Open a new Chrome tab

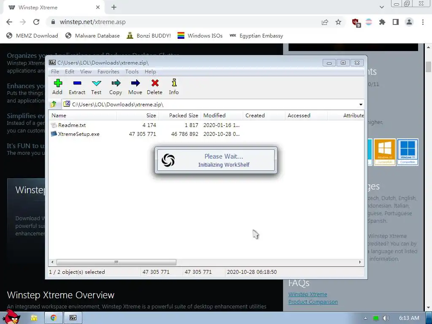click(114, 8)
